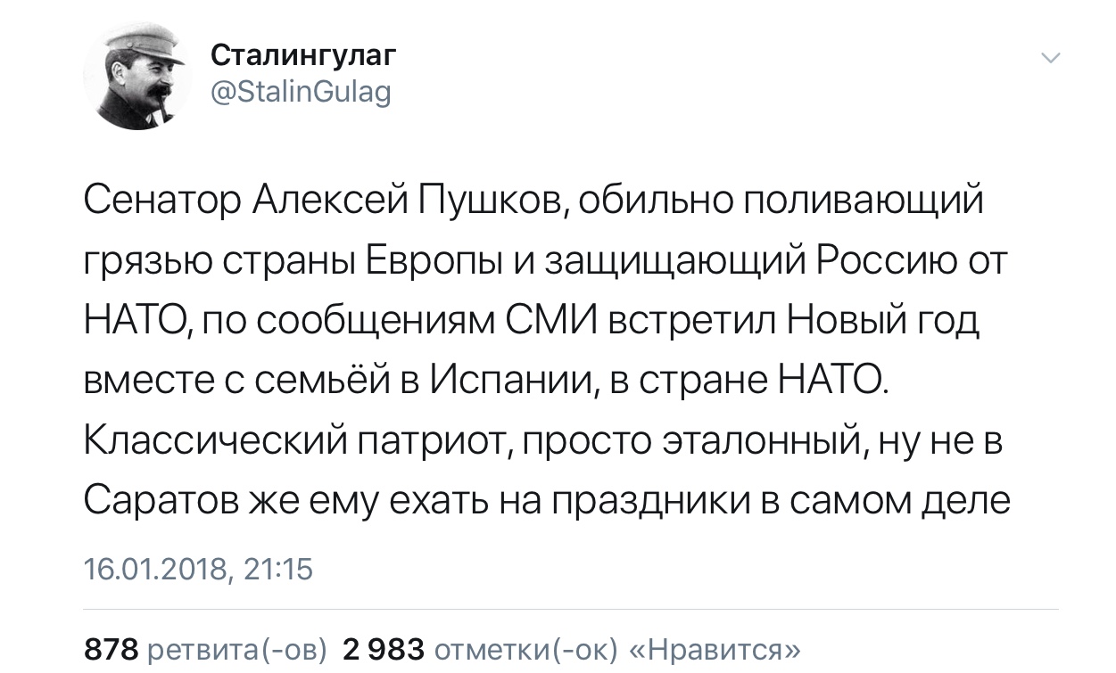Image resolution: width=1116 pixels, height=673 pixels.
Task: View the 2 983 likes number
Action: coord(383,649)
